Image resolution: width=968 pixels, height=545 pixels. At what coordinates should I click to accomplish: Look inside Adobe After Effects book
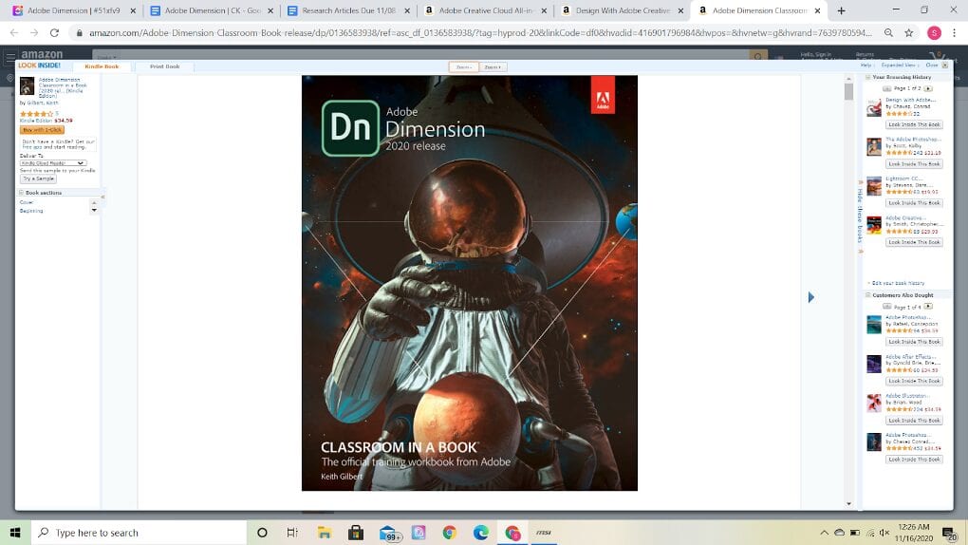point(914,382)
